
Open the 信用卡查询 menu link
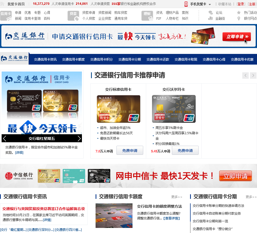pyautogui.click(x=32, y=18)
